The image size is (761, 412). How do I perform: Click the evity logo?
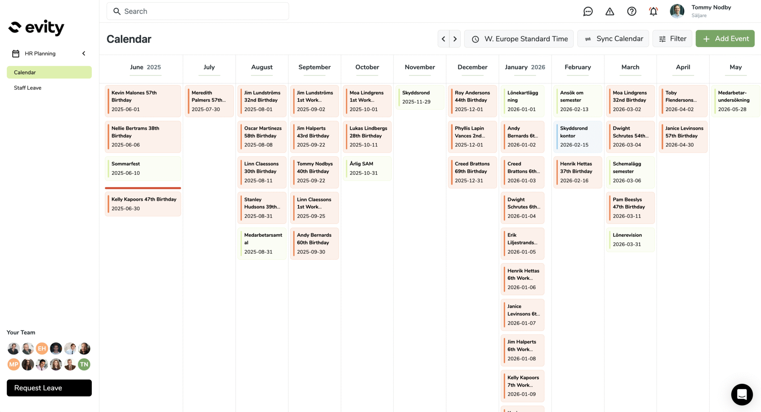[x=36, y=27]
